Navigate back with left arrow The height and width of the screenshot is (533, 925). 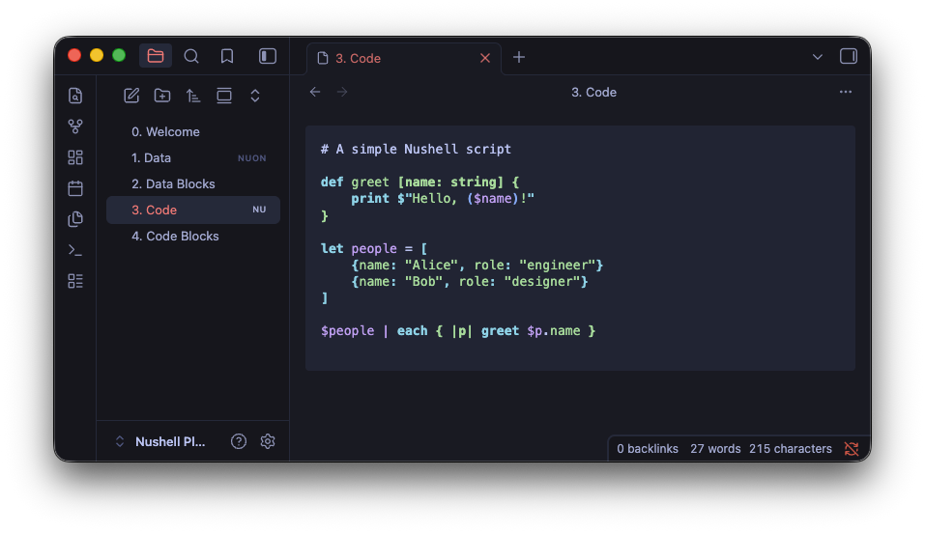[315, 92]
